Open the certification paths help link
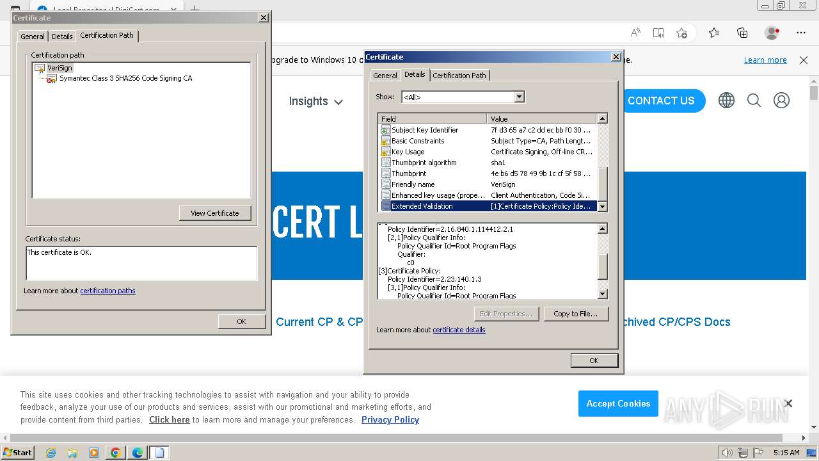819x461 pixels. point(107,291)
